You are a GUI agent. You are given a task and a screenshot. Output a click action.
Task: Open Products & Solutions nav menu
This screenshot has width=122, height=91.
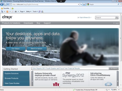11,23
